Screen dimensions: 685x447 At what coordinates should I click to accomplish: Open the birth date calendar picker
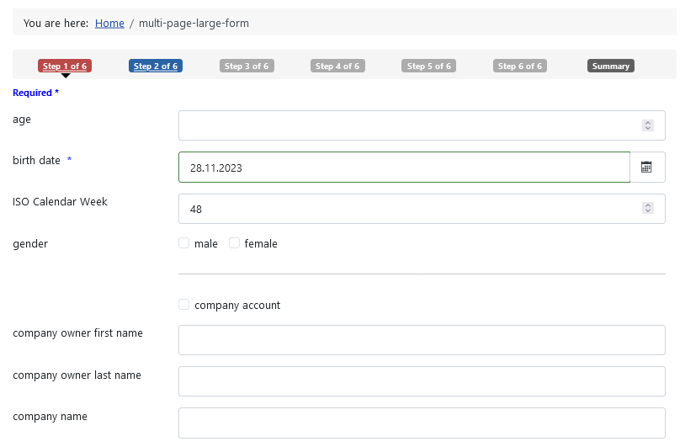coord(647,167)
